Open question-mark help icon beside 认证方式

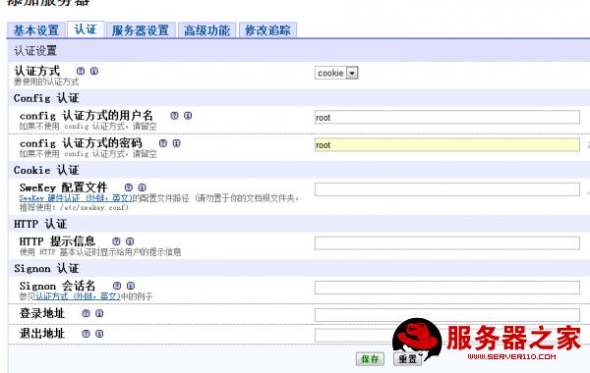(x=81, y=71)
